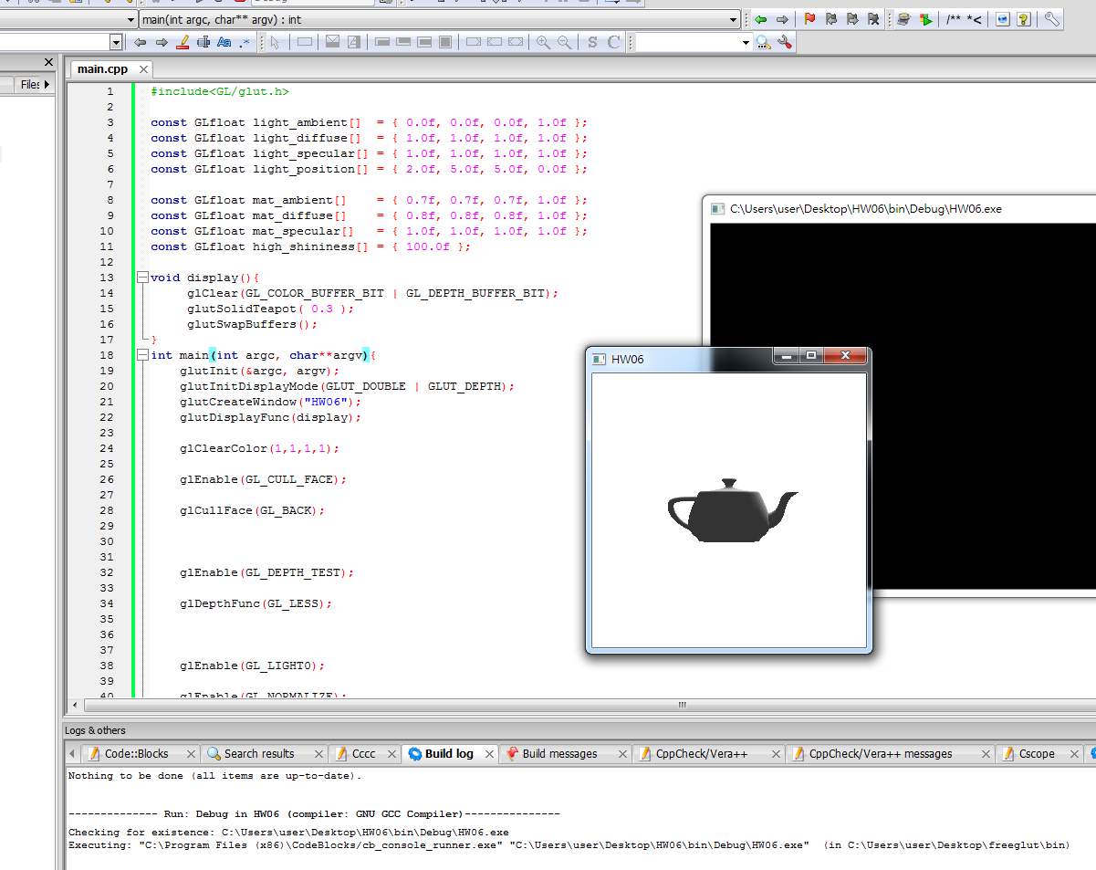The width and height of the screenshot is (1096, 870).
Task: Collapse the display() function fold marker
Action: [x=141, y=278]
